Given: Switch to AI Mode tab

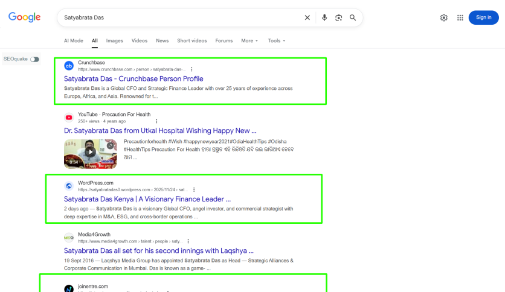Looking at the screenshot, I should (x=74, y=41).
